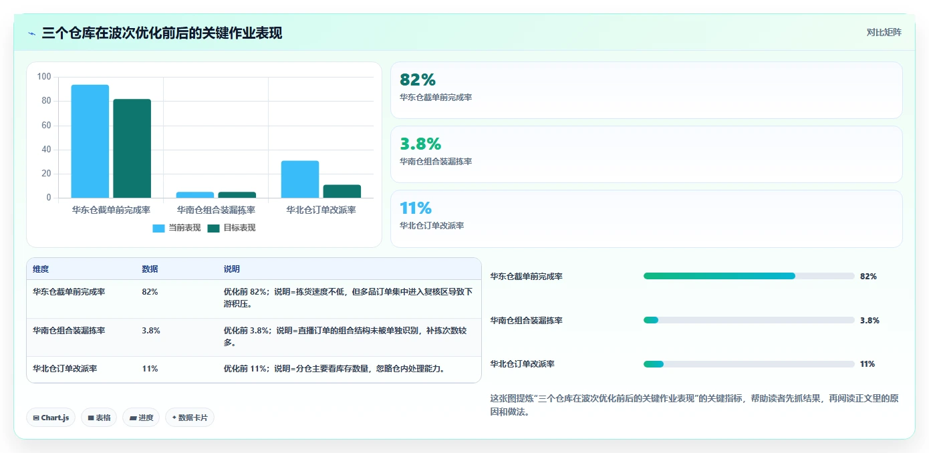Click the 3.8% value beside progress bar

point(870,320)
